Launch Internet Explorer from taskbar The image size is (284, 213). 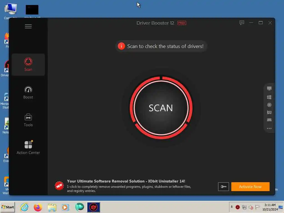tap(24, 207)
